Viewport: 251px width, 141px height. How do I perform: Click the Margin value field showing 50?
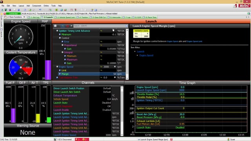pyautogui.click(x=108, y=74)
